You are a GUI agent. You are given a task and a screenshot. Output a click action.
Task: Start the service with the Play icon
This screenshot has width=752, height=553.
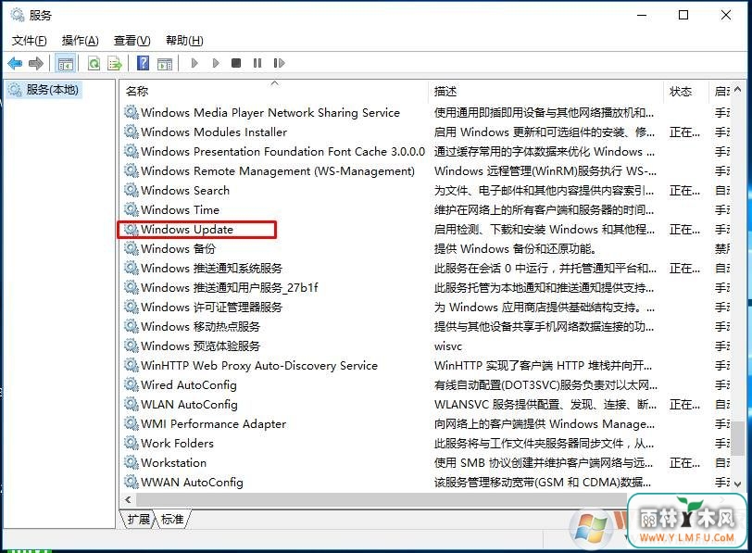coord(194,63)
